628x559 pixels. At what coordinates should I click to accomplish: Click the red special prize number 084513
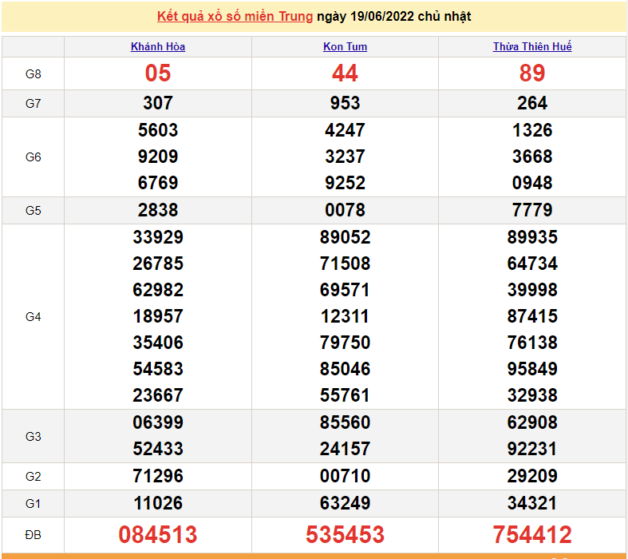tap(158, 534)
